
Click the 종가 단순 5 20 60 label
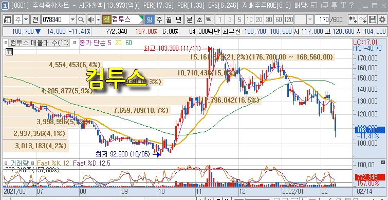pos(105,43)
